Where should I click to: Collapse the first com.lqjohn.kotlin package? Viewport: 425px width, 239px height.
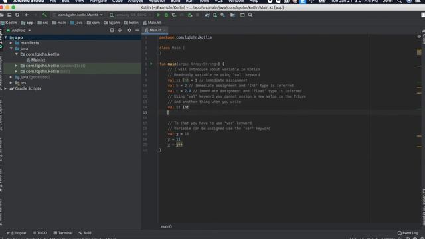tap(17, 54)
